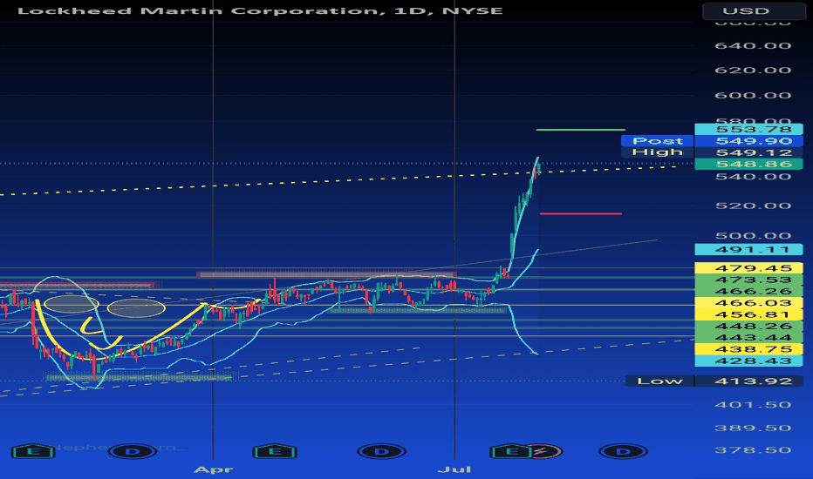Click the High price label
Viewport: 813px width, 479px height.
point(657,152)
